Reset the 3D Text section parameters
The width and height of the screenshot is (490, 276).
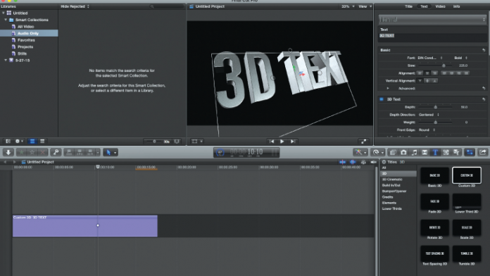click(484, 99)
